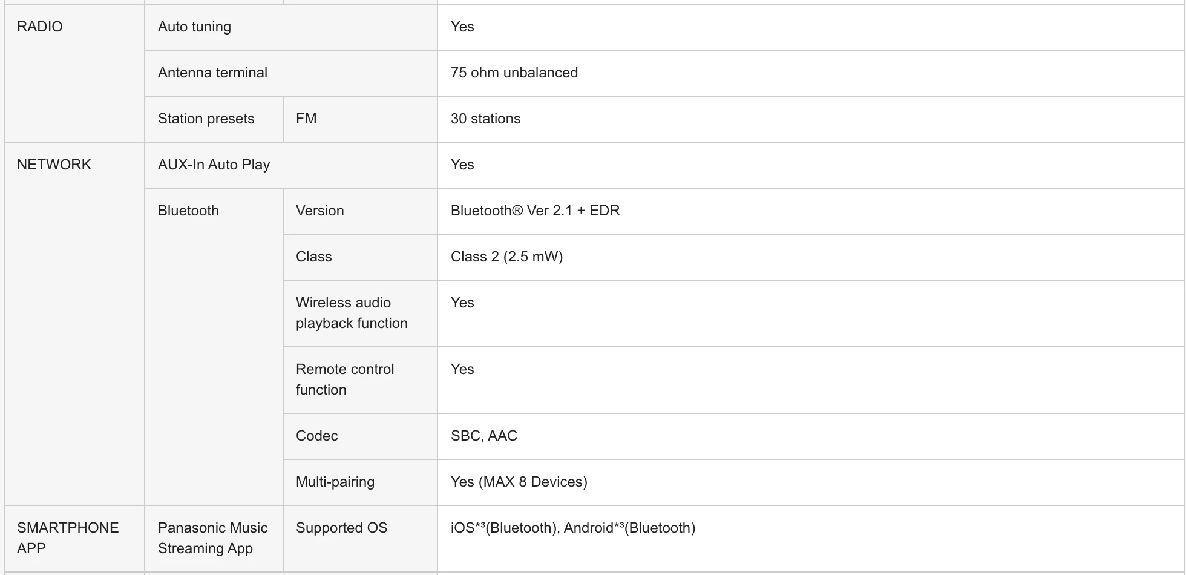This screenshot has height=575, width=1186.
Task: Click the Yes (MAX 8 Devices) value
Action: pyautogui.click(x=519, y=482)
